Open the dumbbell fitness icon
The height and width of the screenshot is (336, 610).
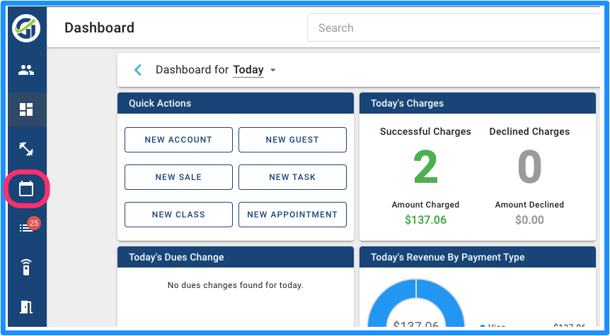coord(26,149)
